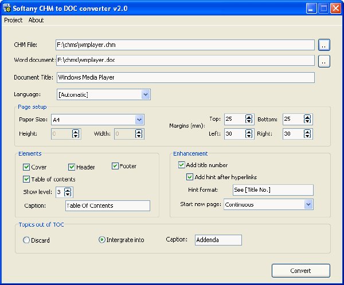Click the Left margin number field
The image size is (344, 285).
click(x=234, y=134)
